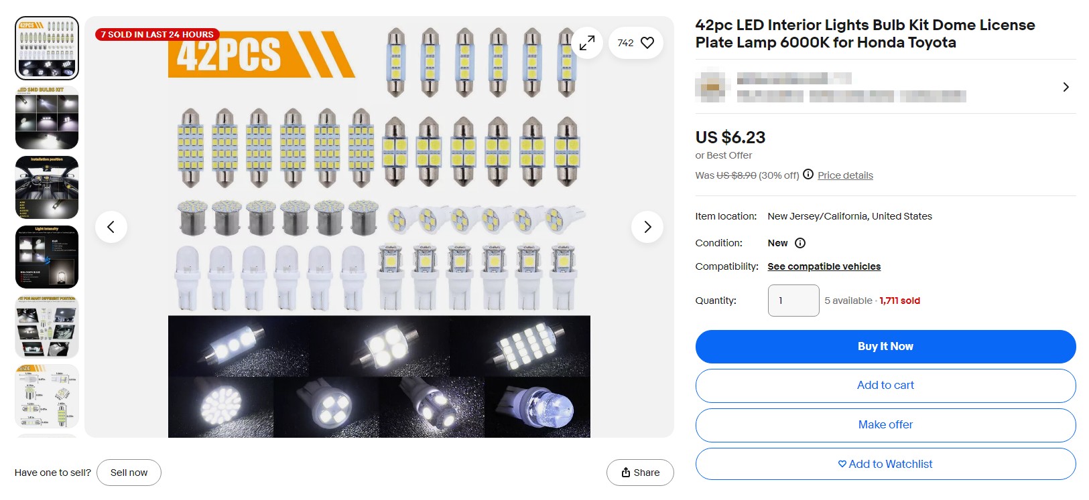Select the bulb size chart thumbnail
The width and height of the screenshot is (1089, 500).
[46, 396]
